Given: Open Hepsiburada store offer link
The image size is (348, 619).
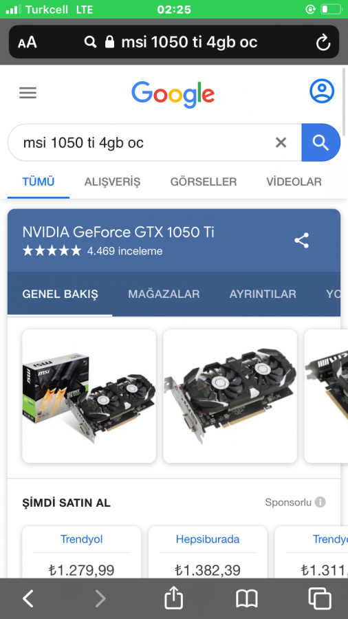Looking at the screenshot, I should coord(208,539).
